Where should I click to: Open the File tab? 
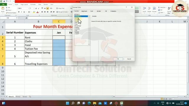pyautogui.click(x=3, y=4)
